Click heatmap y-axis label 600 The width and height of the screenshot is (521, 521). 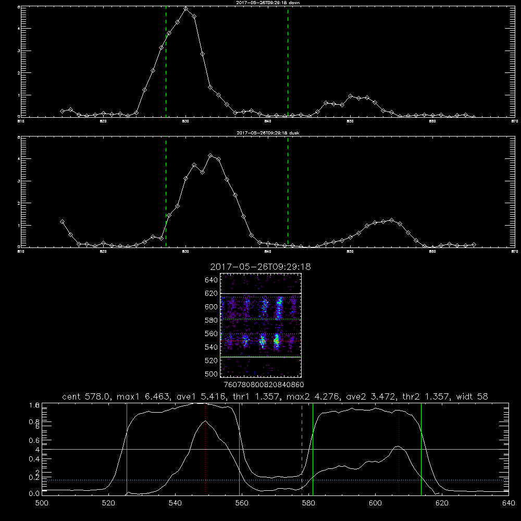212,307
